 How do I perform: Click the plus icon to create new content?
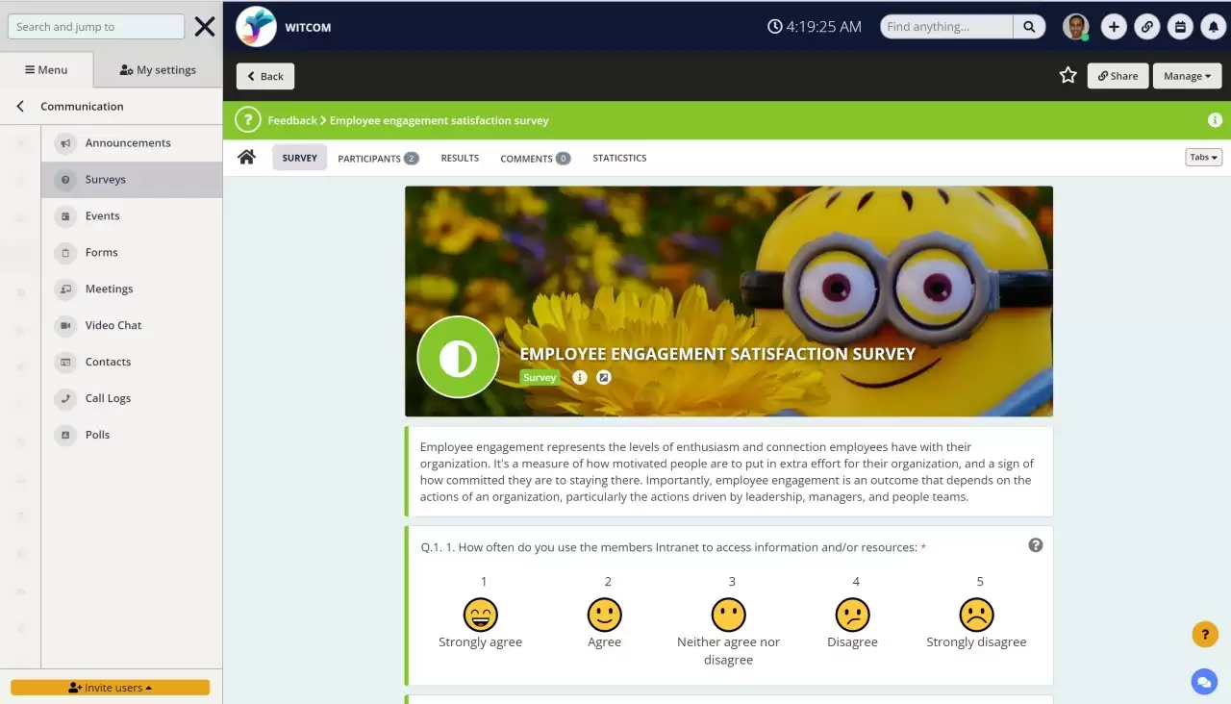1114,26
